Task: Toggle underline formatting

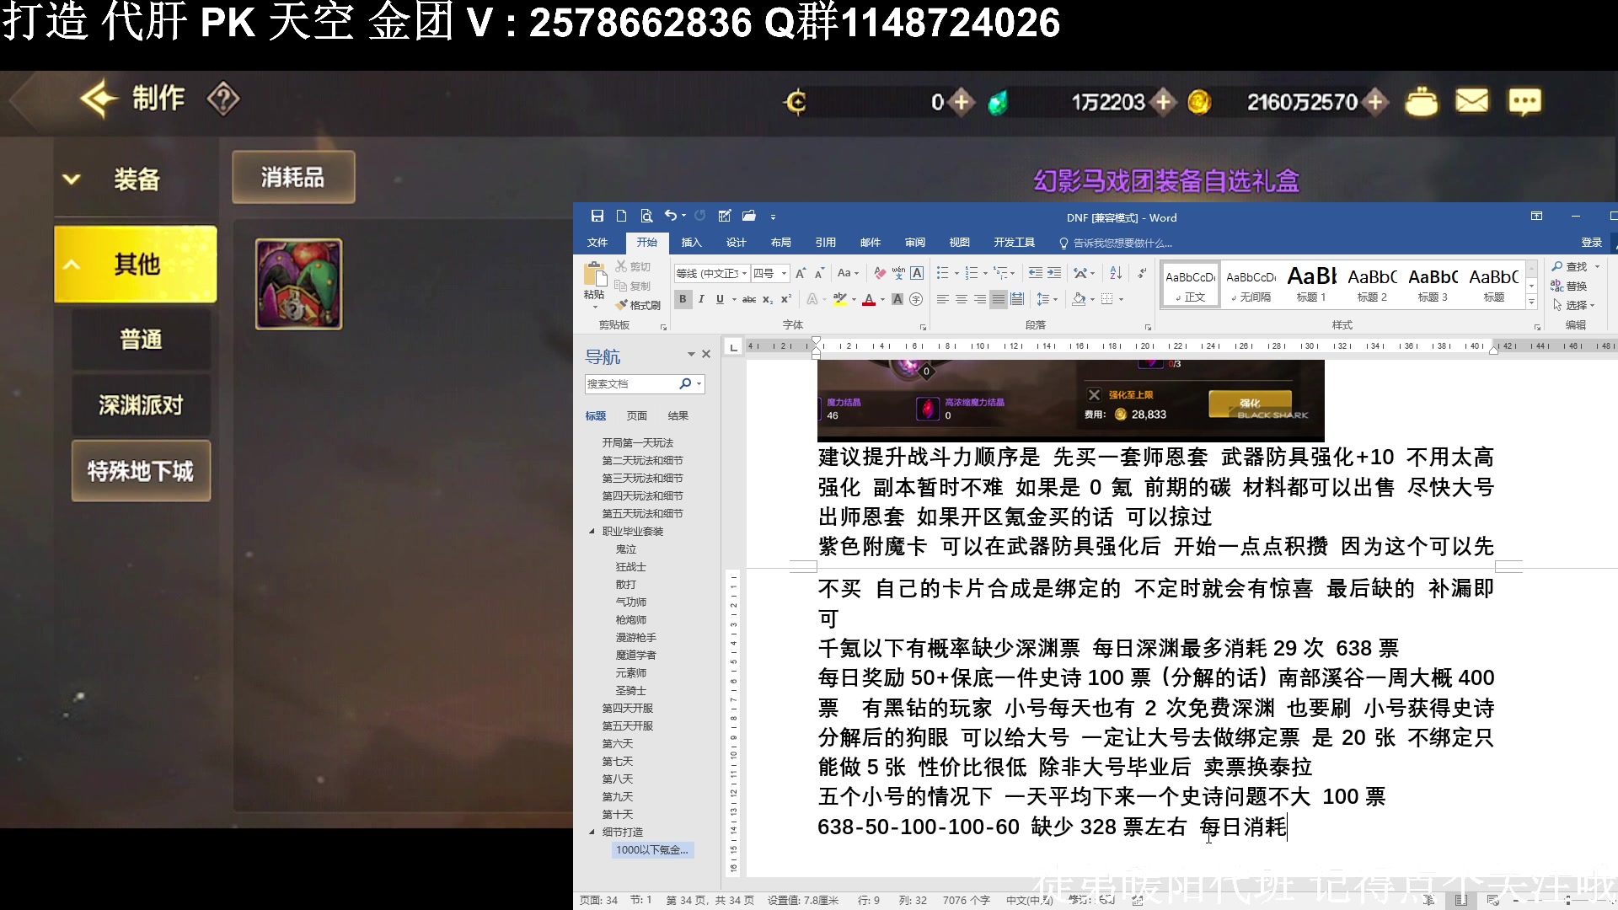Action: pyautogui.click(x=720, y=299)
